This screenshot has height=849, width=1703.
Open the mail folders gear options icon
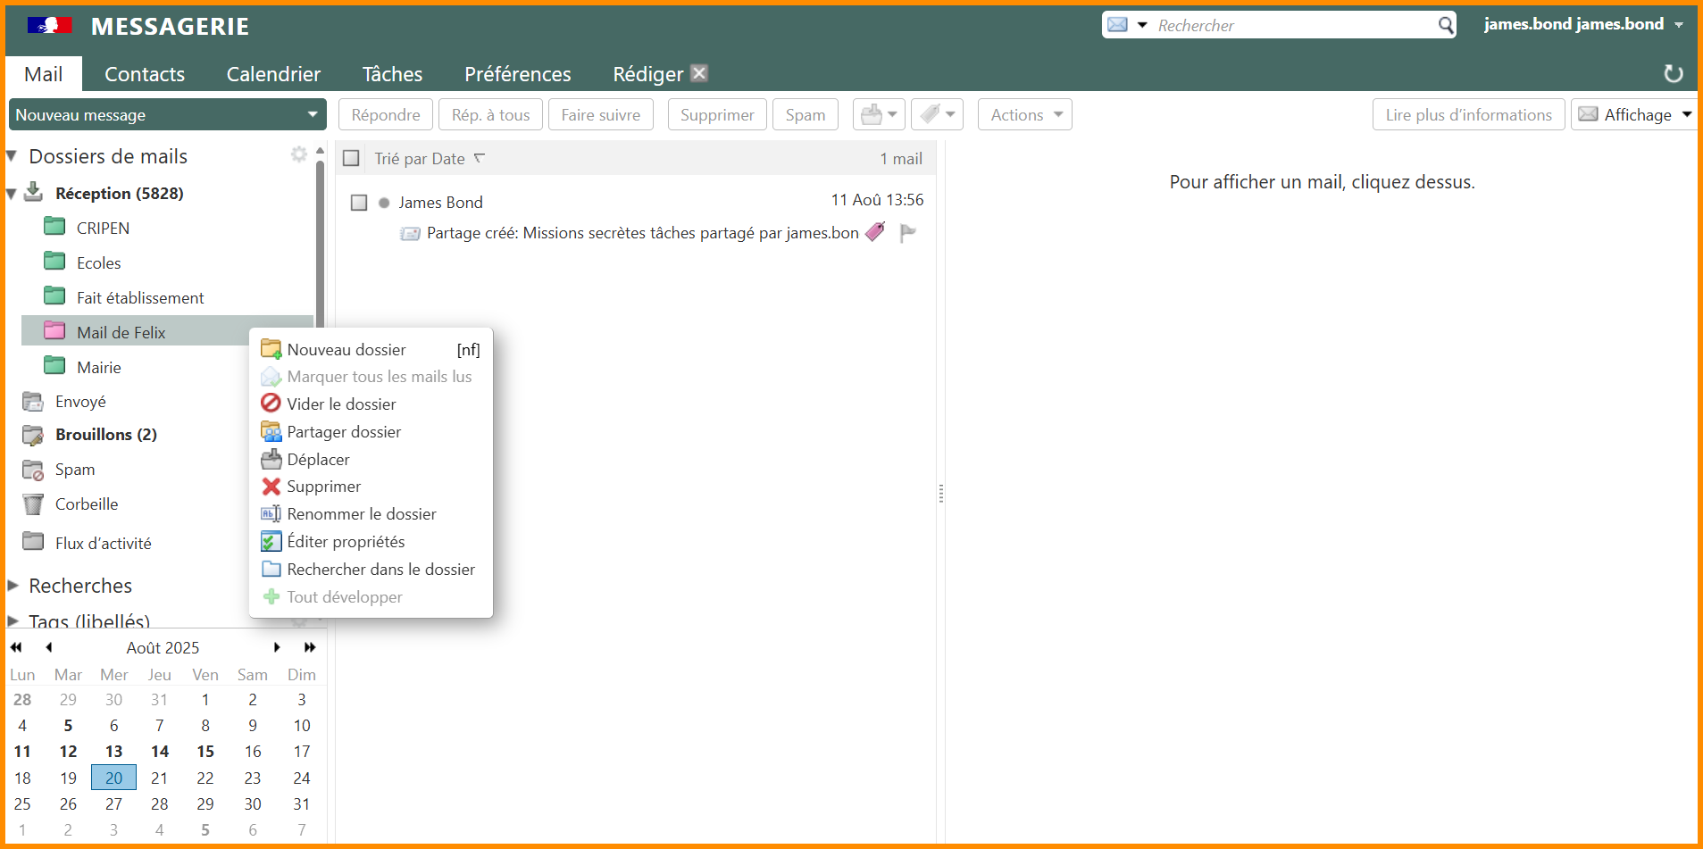298,154
